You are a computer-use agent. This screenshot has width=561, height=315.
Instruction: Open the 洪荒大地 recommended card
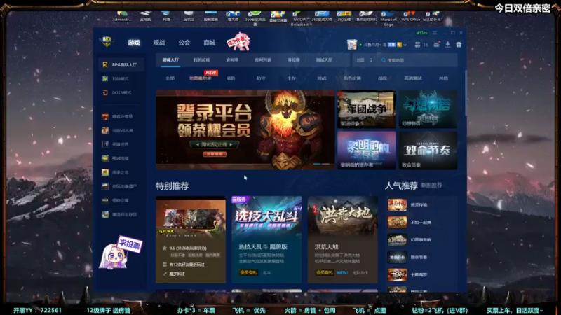tap(343, 239)
